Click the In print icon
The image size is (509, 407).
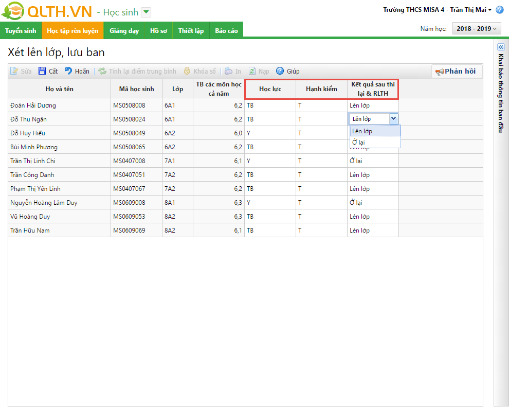point(229,72)
